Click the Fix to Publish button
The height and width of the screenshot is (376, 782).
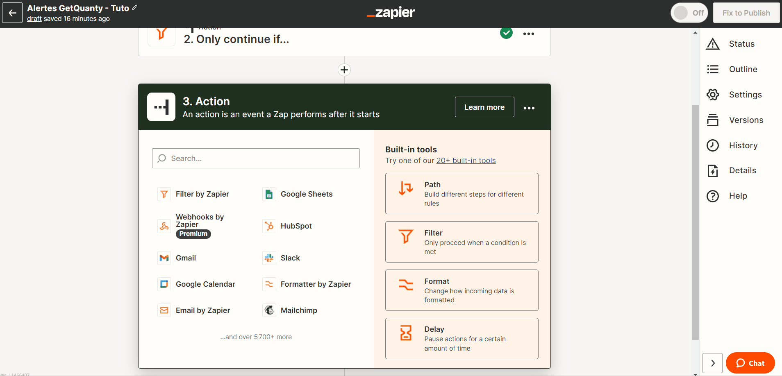coord(746,13)
